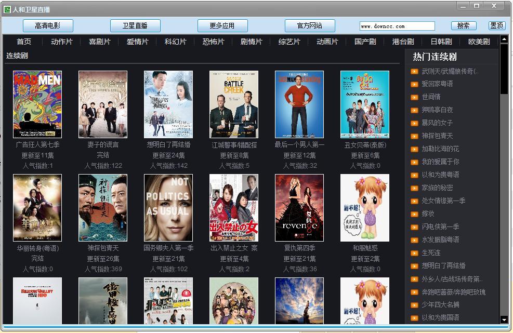Image resolution: width=513 pixels, height=333 pixels.
Task: Open the Not Politics As Usual poster
Action: coord(168,208)
